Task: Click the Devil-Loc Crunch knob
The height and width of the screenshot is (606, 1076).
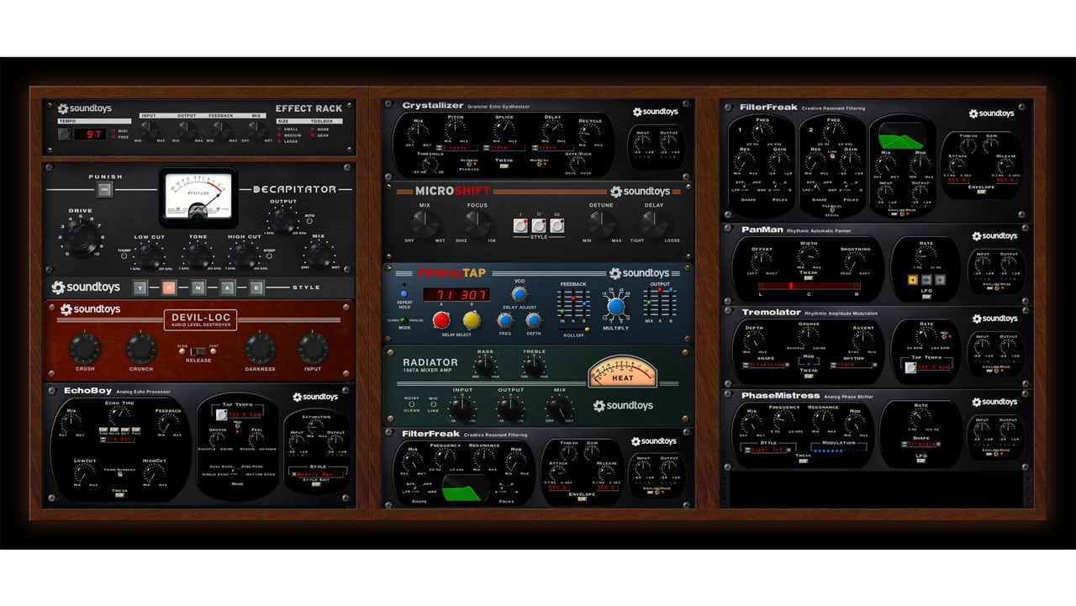Action: 141,348
